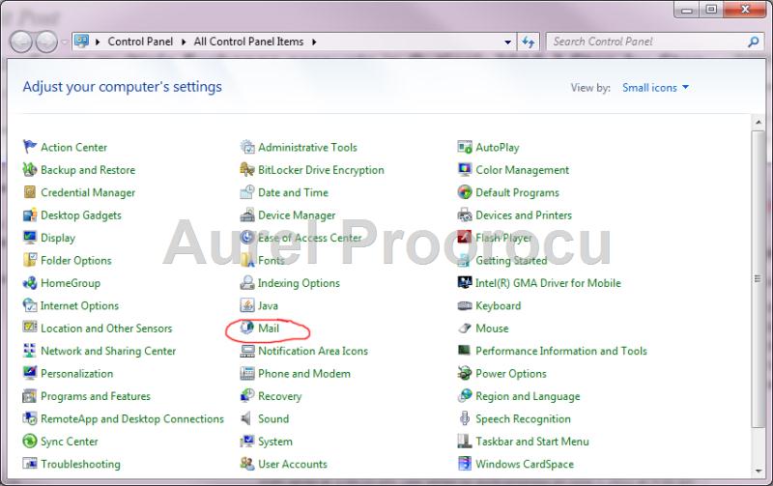Screen dimensions: 773x486
Task: Open the Administrative Tools icon
Action: 247,147
